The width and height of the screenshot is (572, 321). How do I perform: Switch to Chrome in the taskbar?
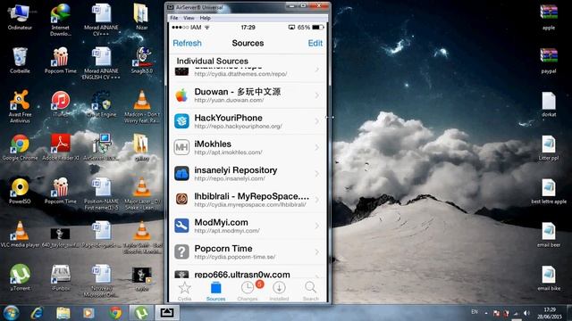[115, 313]
